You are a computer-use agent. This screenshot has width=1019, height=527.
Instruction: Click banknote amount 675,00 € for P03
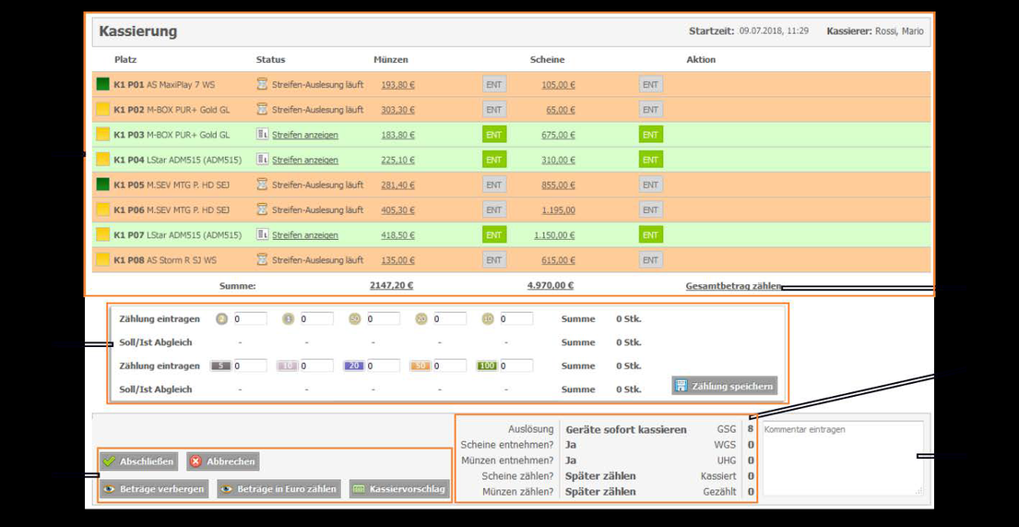(x=558, y=136)
